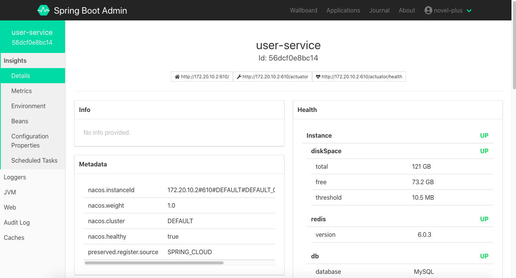The width and height of the screenshot is (516, 278).
Task: Click the Metadata table horizontal scrollbar
Action: point(154,262)
